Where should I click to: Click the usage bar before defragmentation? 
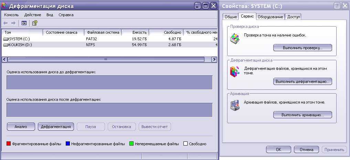109,82
